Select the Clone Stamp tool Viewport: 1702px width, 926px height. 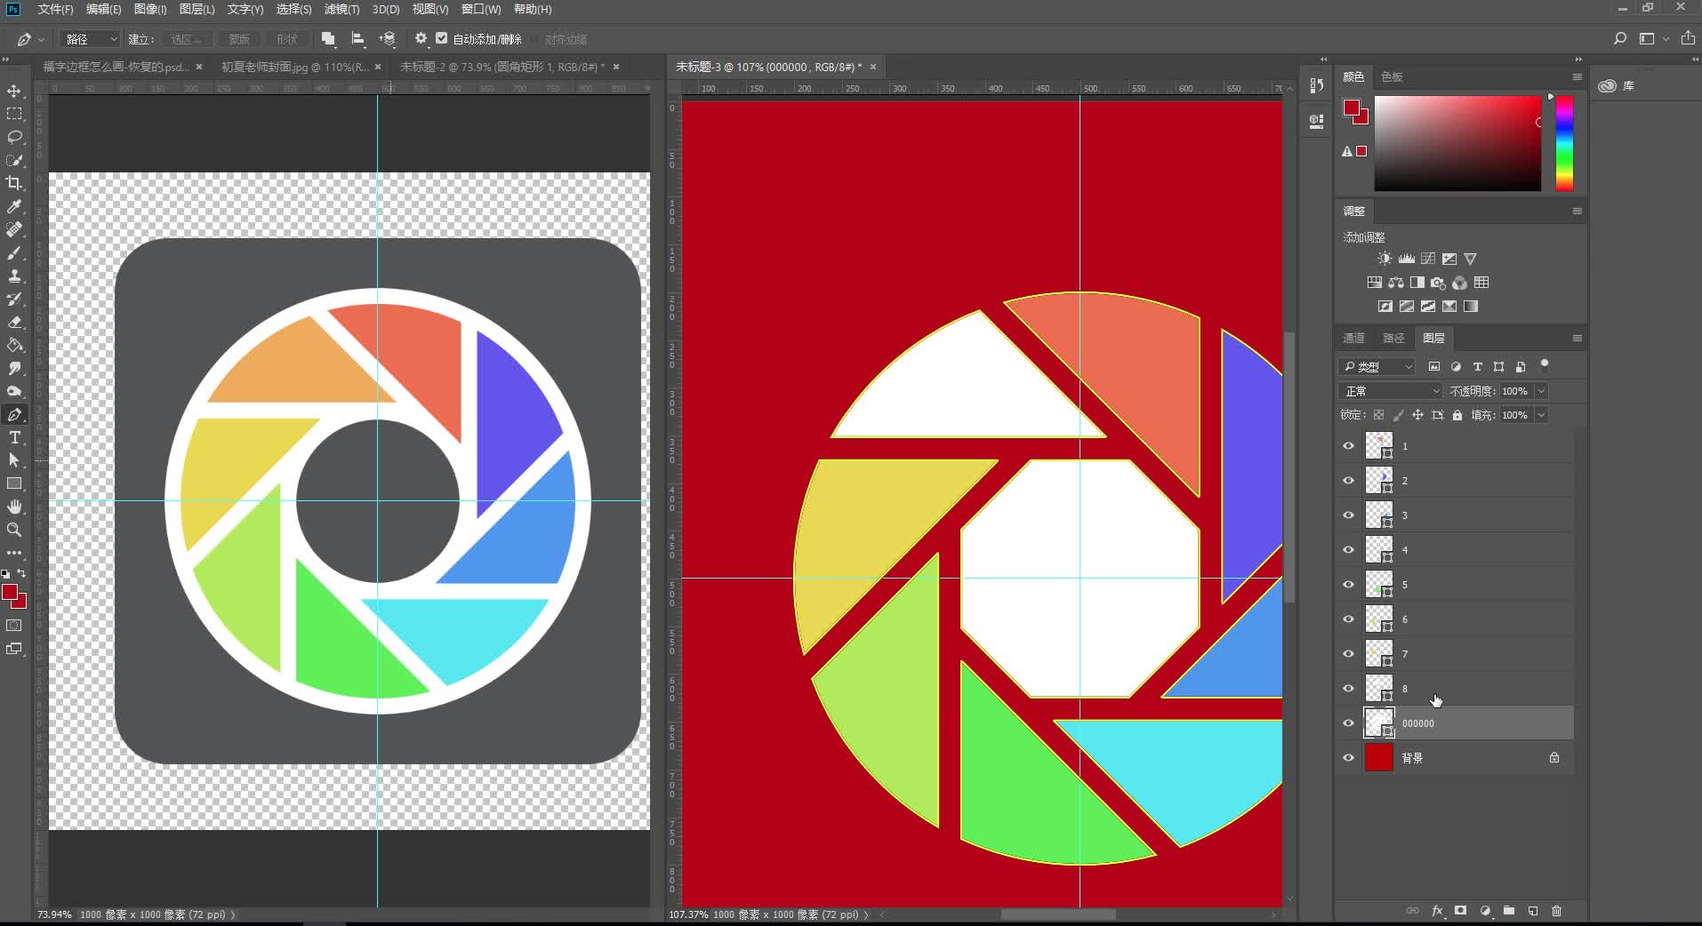pos(14,276)
